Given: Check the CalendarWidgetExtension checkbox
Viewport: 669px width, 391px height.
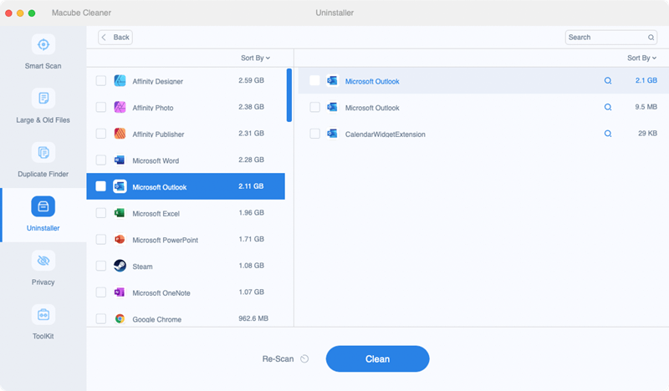Looking at the screenshot, I should 315,134.
